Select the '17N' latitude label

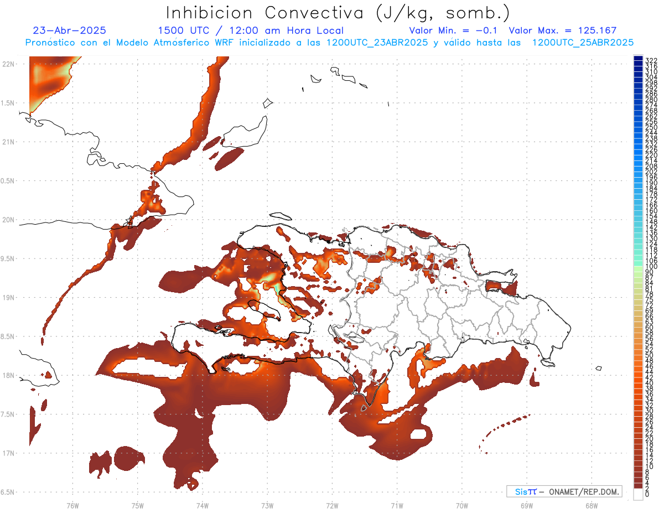tap(8, 453)
